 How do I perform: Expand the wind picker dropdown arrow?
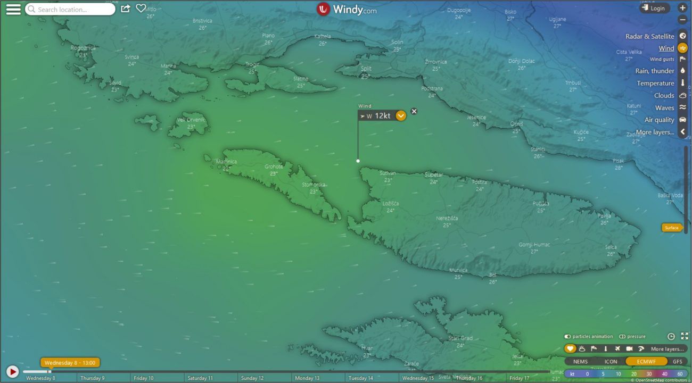(x=401, y=115)
